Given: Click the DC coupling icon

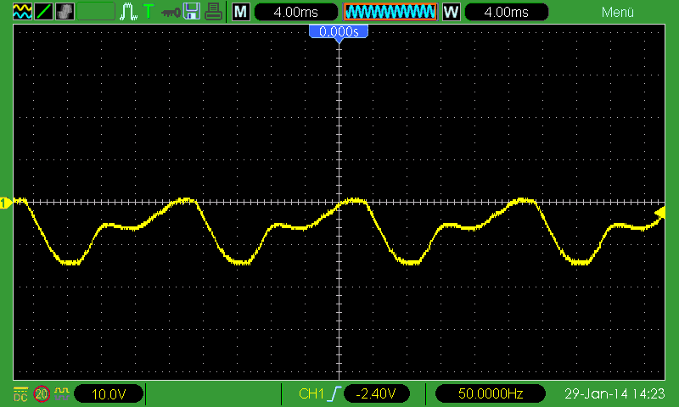Looking at the screenshot, I should [20, 394].
